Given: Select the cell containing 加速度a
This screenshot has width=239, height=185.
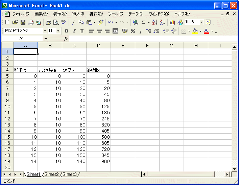Looking at the screenshot, I should (x=50, y=70).
